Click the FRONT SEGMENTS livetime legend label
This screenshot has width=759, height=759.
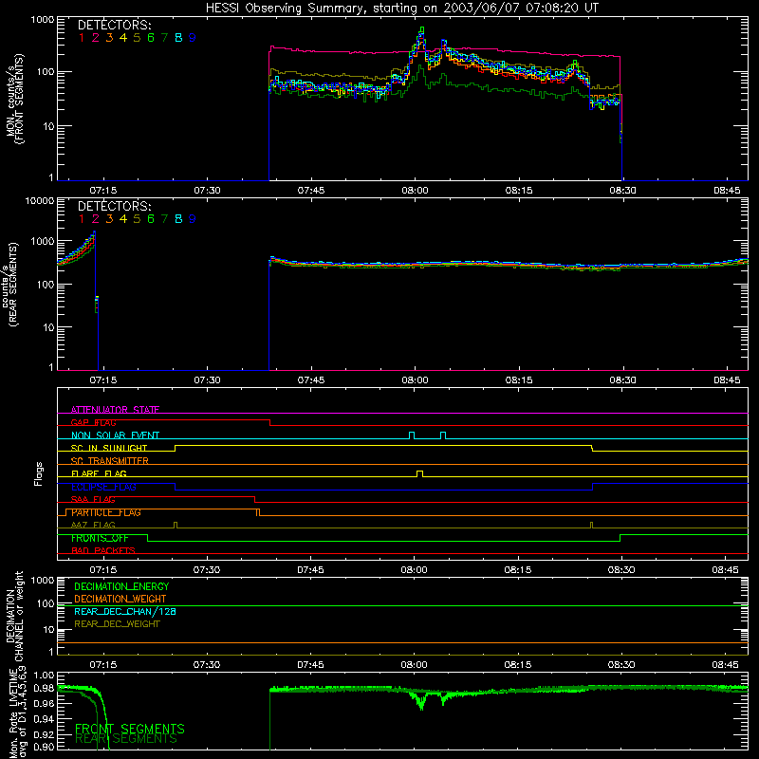(x=130, y=729)
